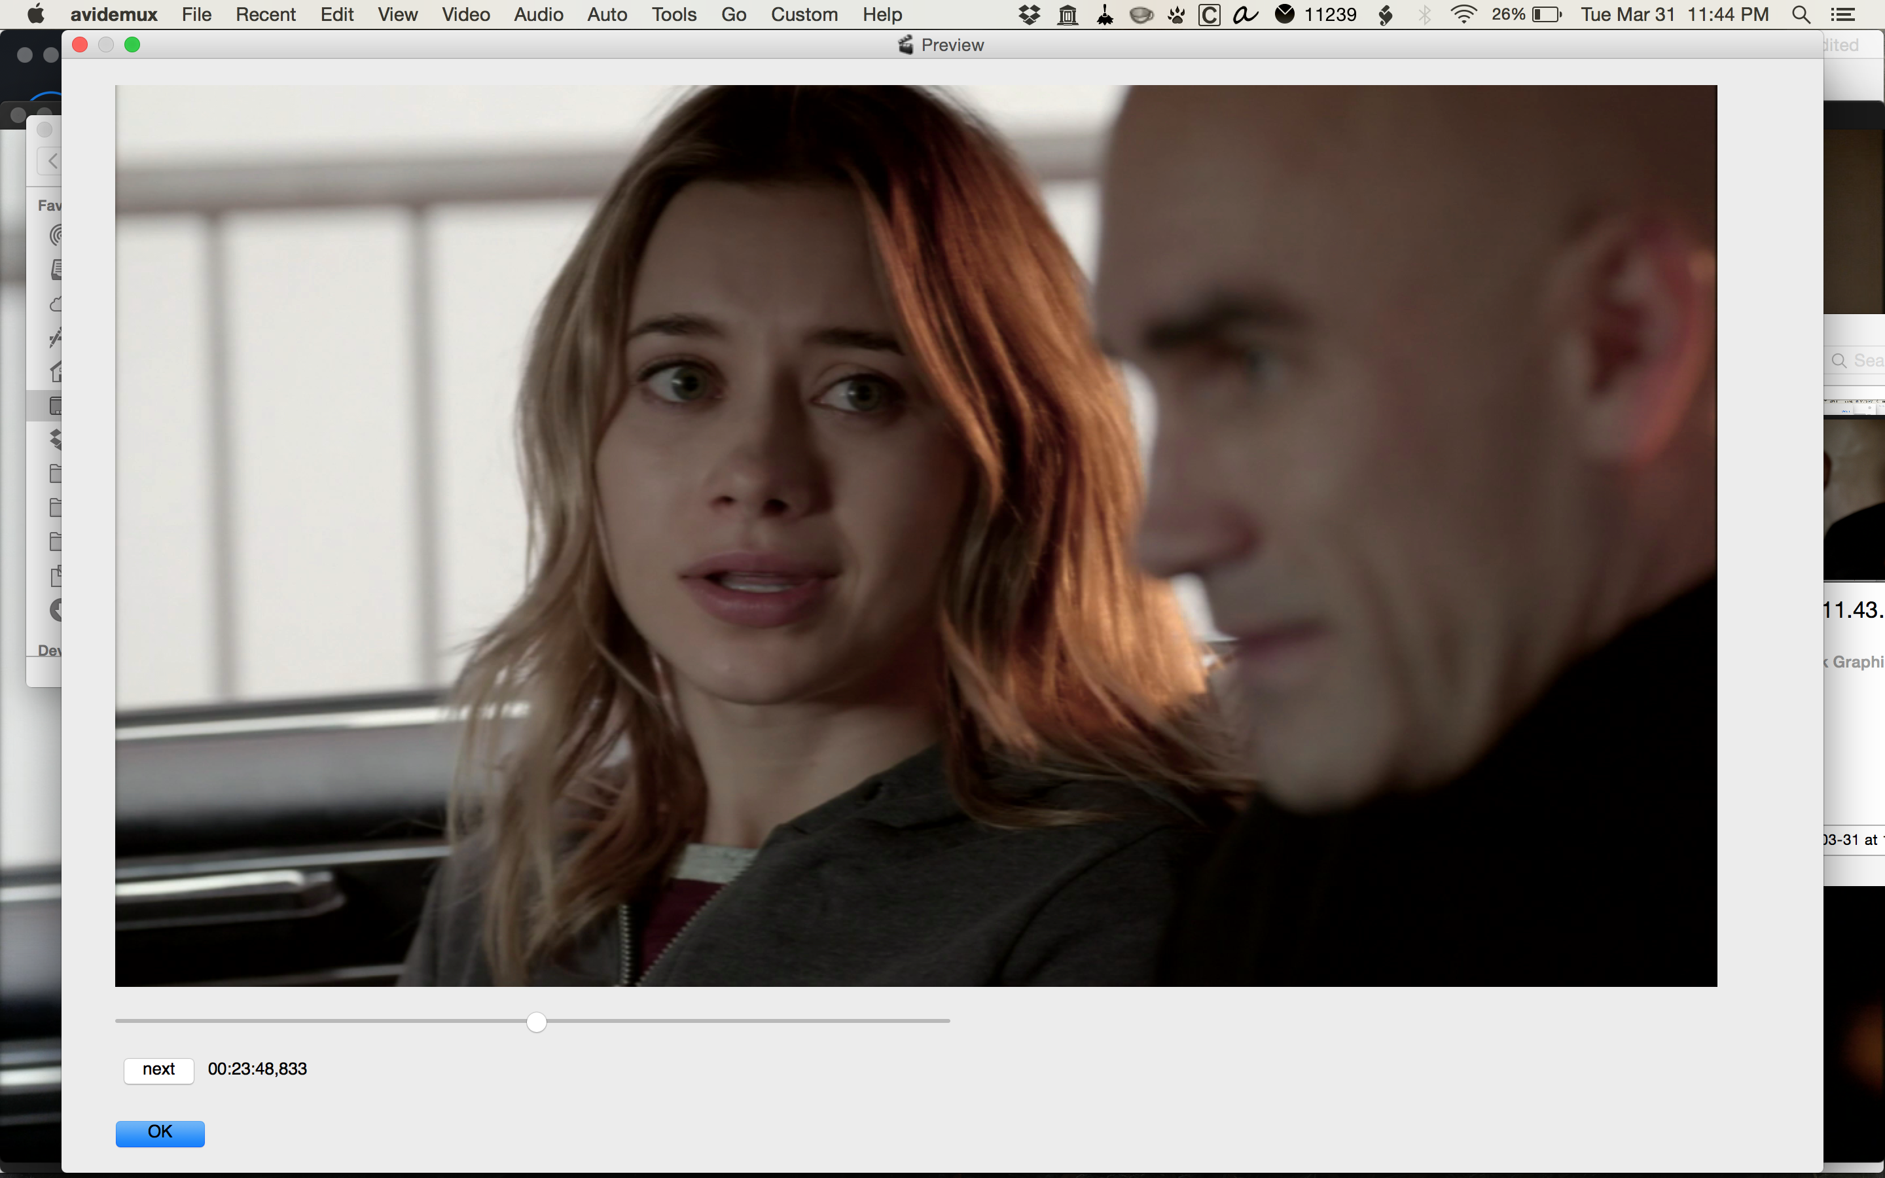The width and height of the screenshot is (1885, 1178).
Task: Click the battery 26% indicator
Action: [x=1527, y=14]
